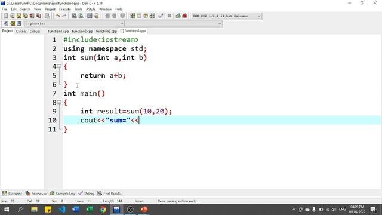This screenshot has width=382, height=215.
Task: Click the Unindent toolbar icon
Action: [107, 16]
